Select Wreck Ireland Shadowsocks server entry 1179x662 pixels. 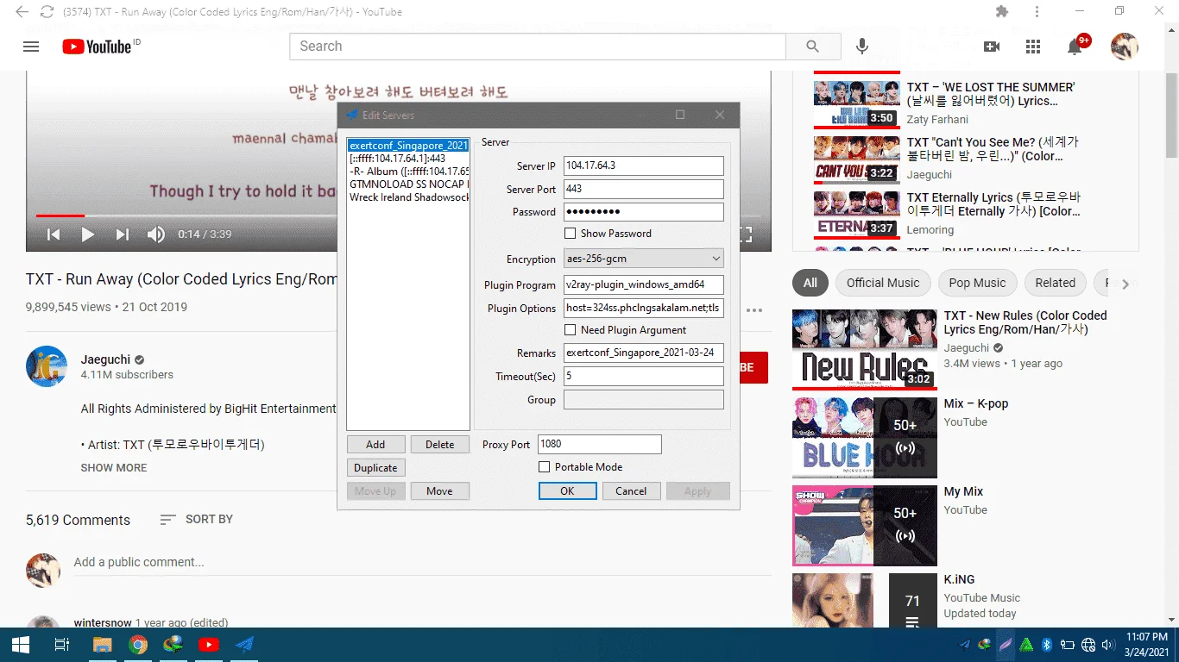pyautogui.click(x=408, y=197)
